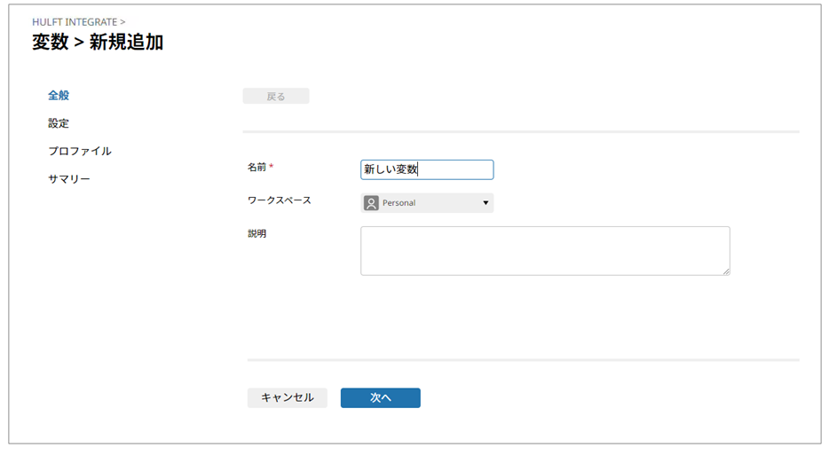Image resolution: width=829 pixels, height=463 pixels.
Task: Click the 名前 field label
Action: tap(257, 167)
